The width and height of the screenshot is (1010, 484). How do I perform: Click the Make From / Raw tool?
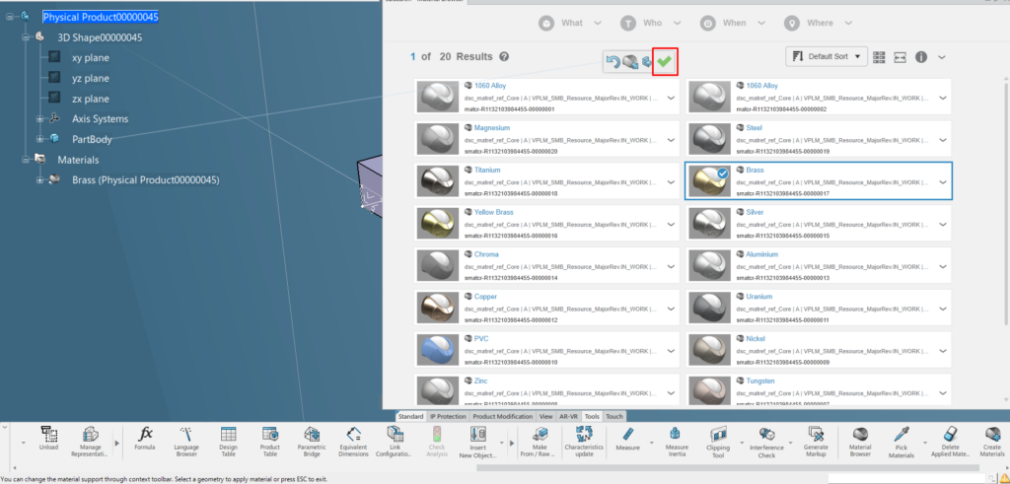[x=540, y=441]
